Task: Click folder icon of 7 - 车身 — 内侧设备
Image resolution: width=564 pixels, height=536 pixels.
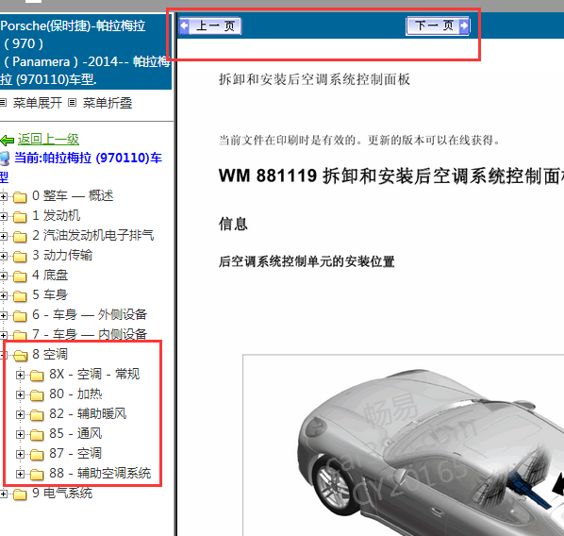Action: pos(20,336)
